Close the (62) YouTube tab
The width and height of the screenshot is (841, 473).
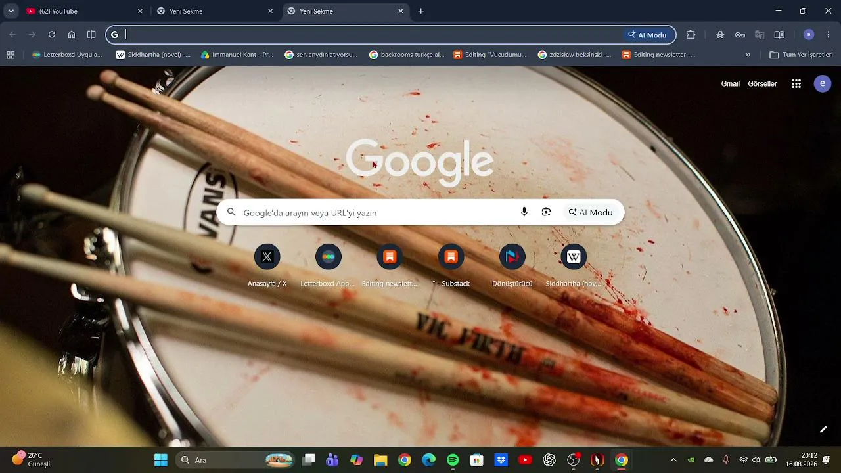(x=140, y=11)
